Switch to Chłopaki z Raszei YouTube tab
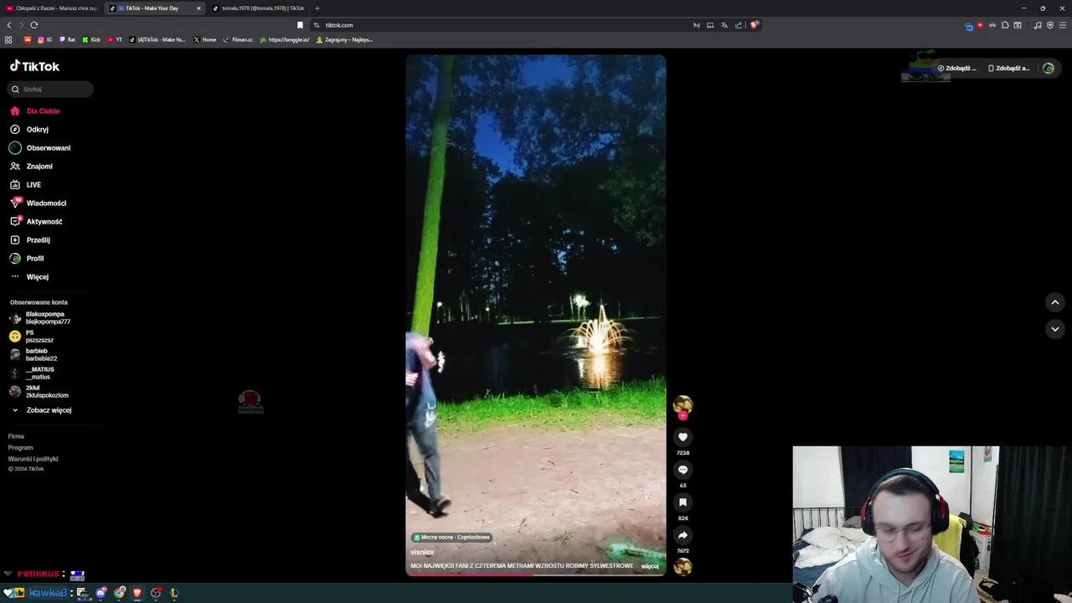1072x603 pixels. [x=52, y=8]
